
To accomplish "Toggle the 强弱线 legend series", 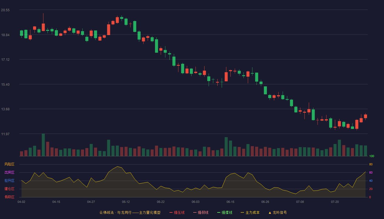I will pyautogui.click(x=201, y=212).
